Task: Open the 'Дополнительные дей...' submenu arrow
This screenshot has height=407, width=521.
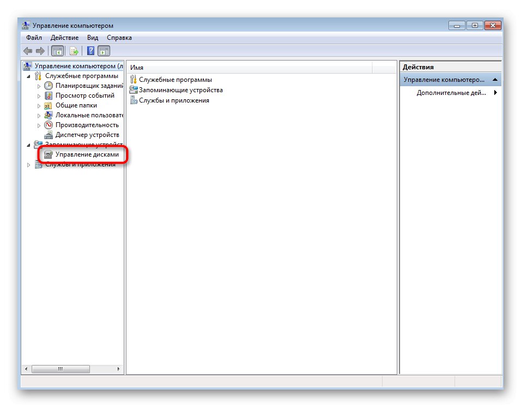Action: tap(495, 93)
